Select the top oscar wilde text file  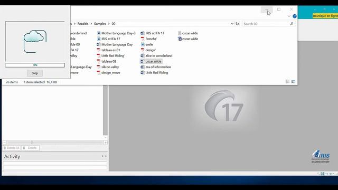tap(188, 33)
